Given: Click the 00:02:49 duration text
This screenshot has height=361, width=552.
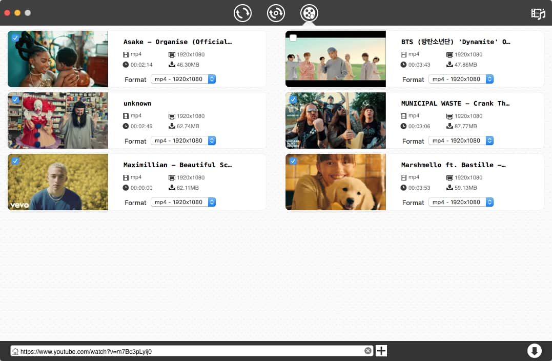Looking at the screenshot, I should (x=141, y=127).
